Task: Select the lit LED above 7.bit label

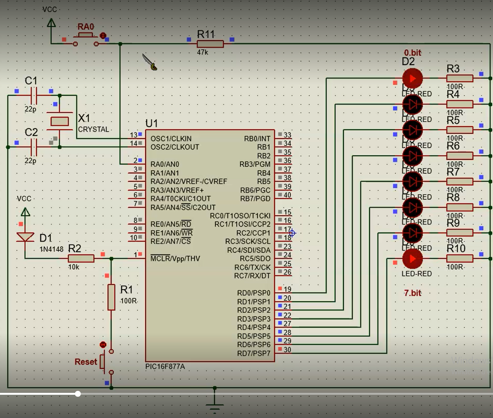Action: coord(412,259)
